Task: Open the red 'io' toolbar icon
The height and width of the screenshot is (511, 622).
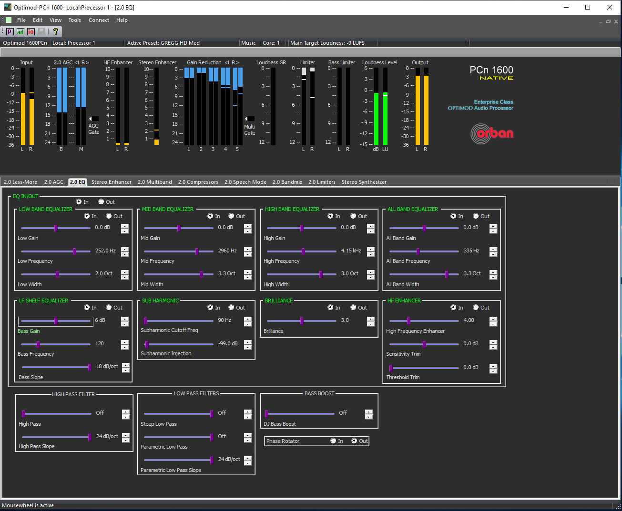Action: tap(31, 31)
